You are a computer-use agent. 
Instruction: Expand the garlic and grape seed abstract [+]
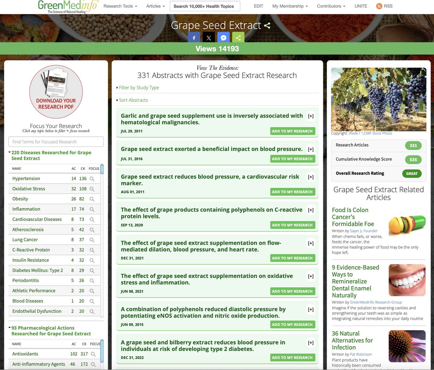click(x=311, y=116)
